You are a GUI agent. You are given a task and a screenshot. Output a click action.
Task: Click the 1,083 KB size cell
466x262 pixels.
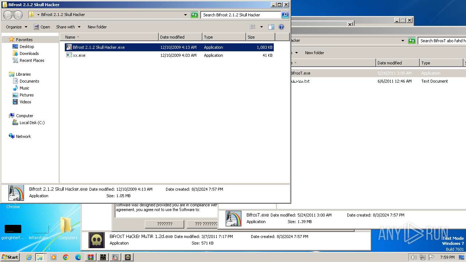click(x=264, y=47)
